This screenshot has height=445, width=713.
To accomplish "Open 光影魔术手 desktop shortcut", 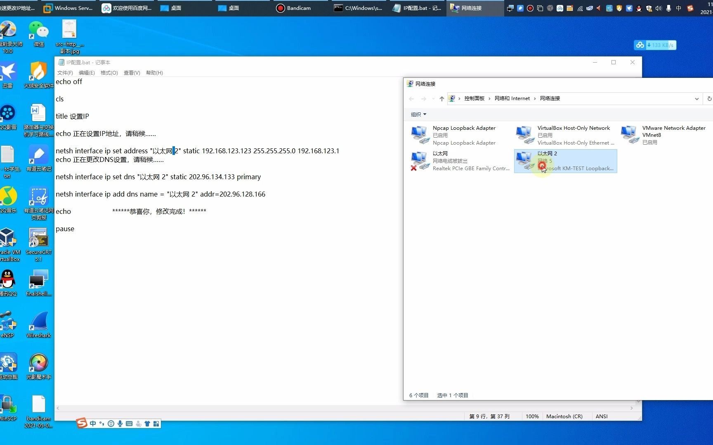I will [38, 366].
